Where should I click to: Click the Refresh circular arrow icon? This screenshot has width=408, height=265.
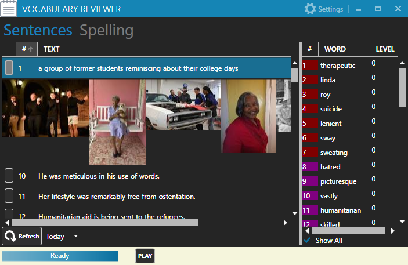10,237
